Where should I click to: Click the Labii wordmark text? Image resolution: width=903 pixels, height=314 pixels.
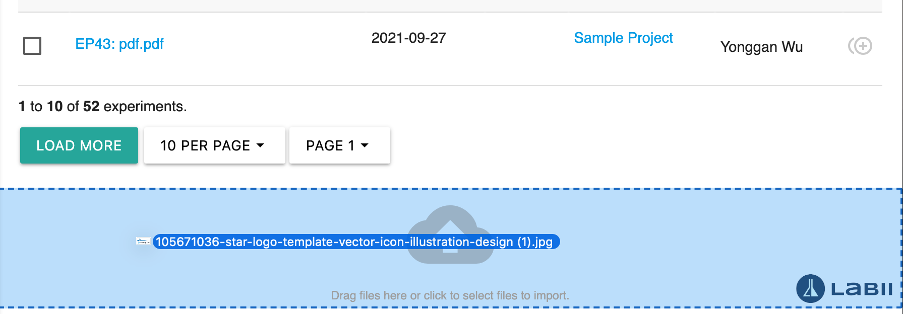pyautogui.click(x=862, y=289)
